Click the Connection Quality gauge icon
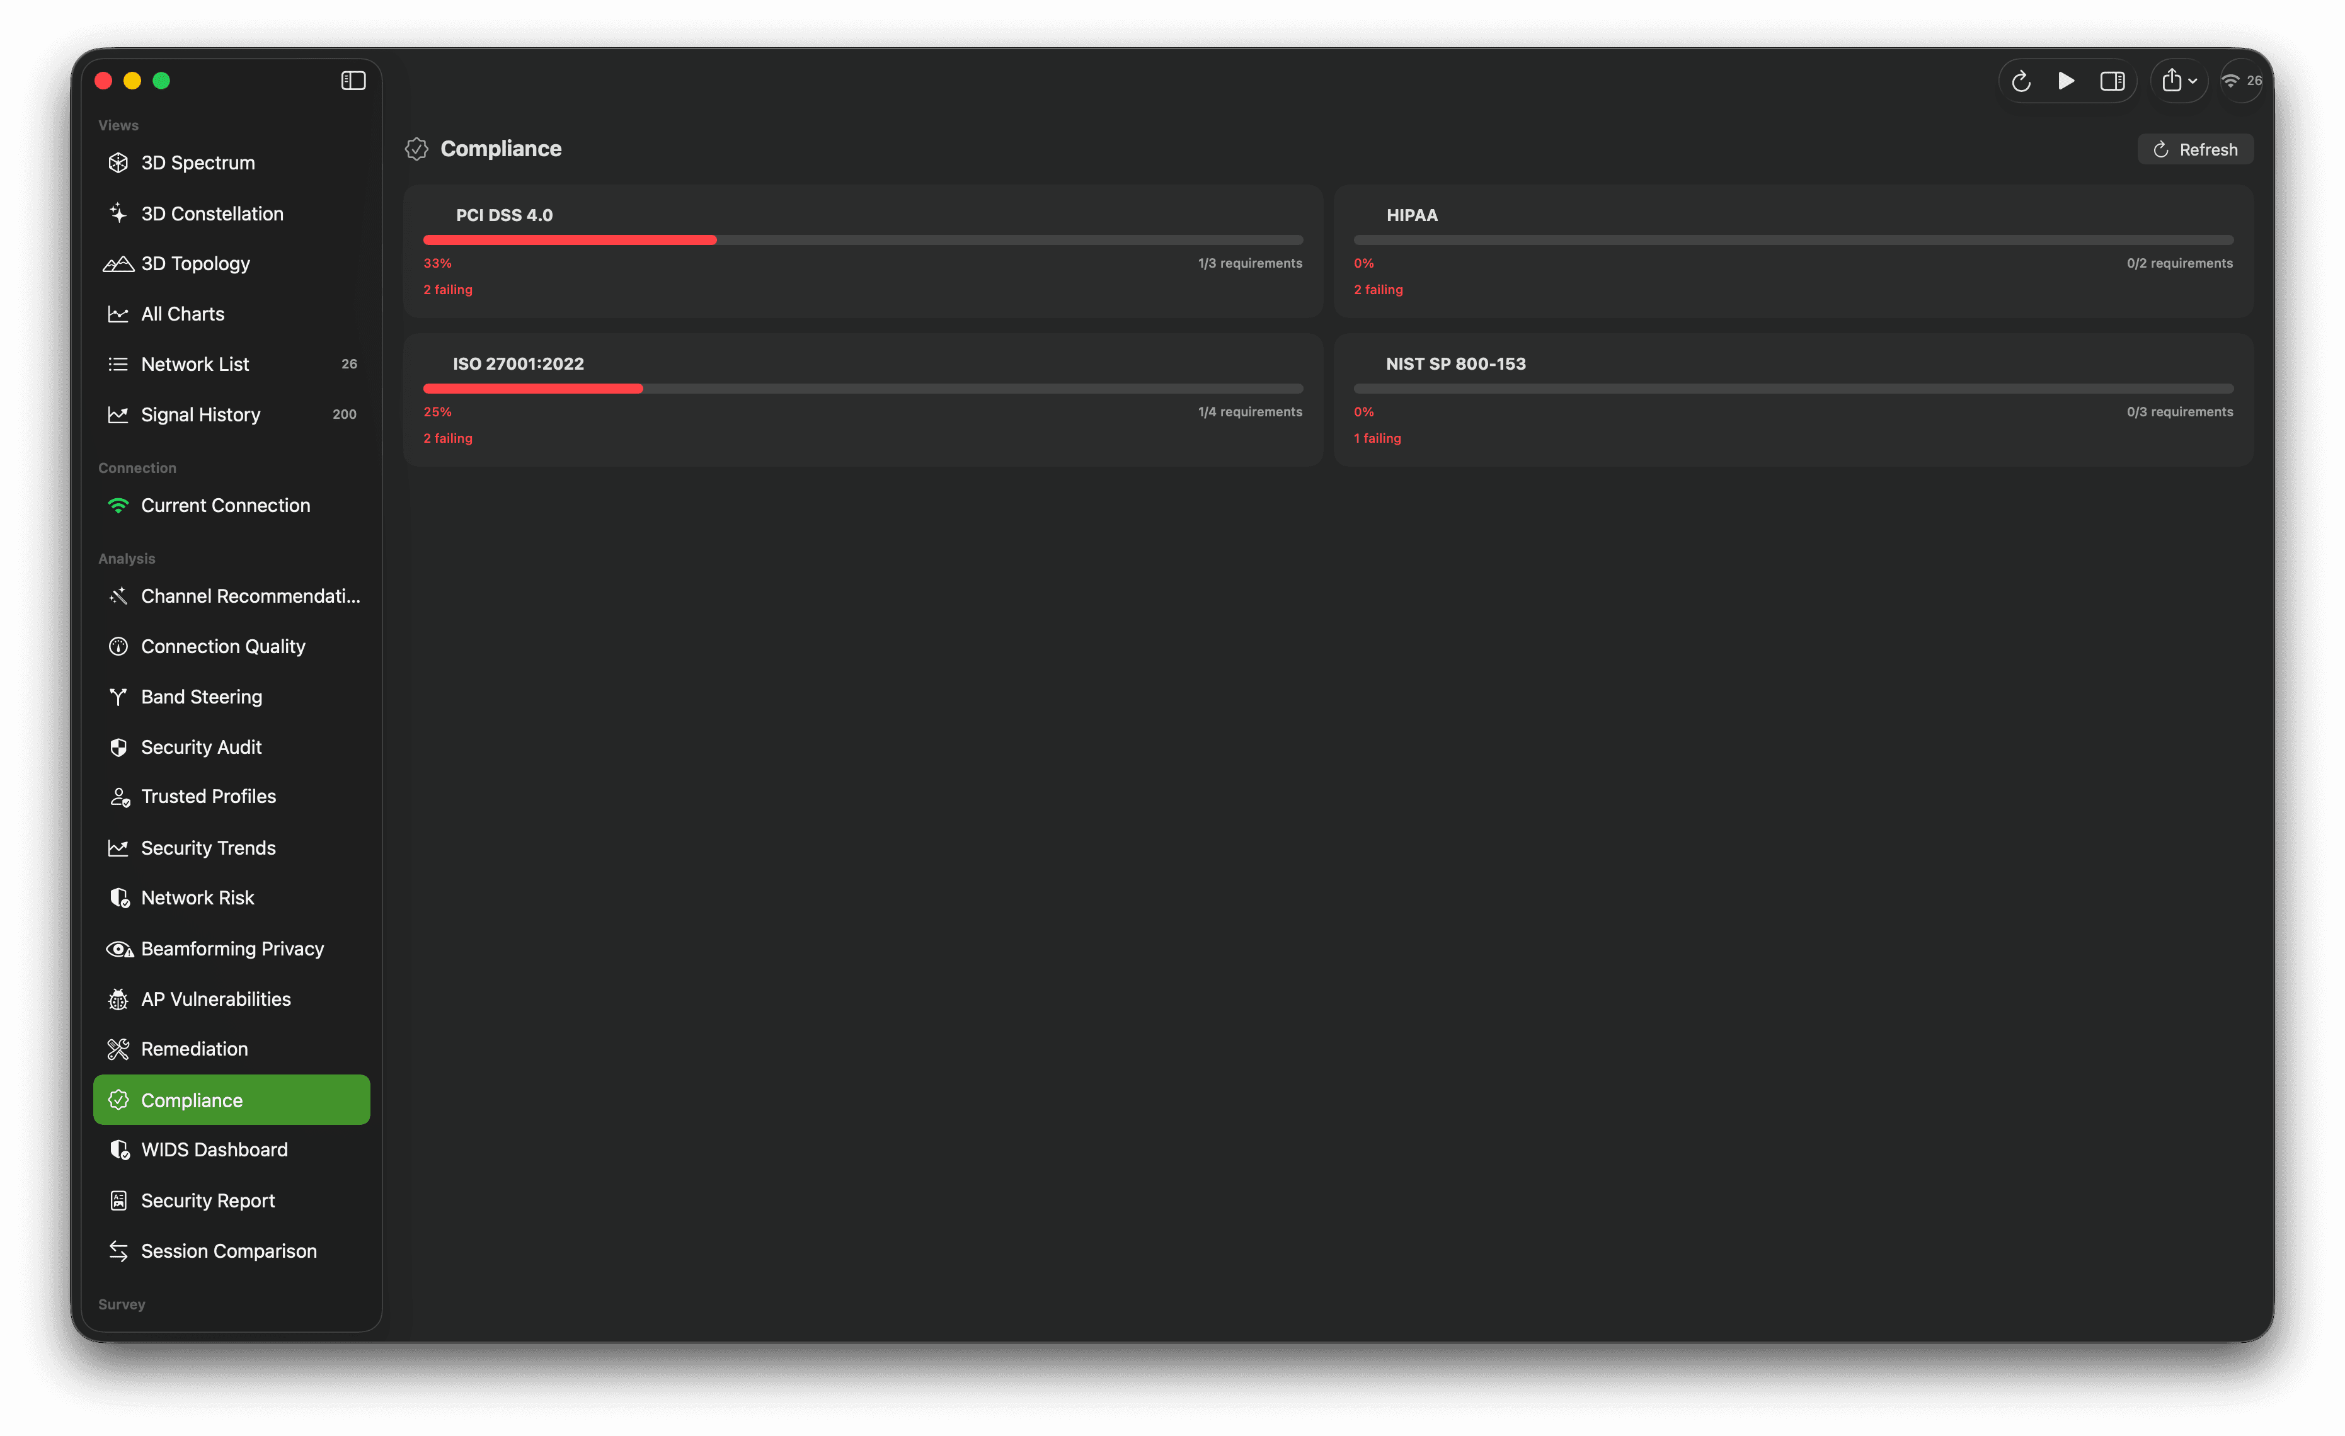The width and height of the screenshot is (2345, 1436). tap(118, 646)
